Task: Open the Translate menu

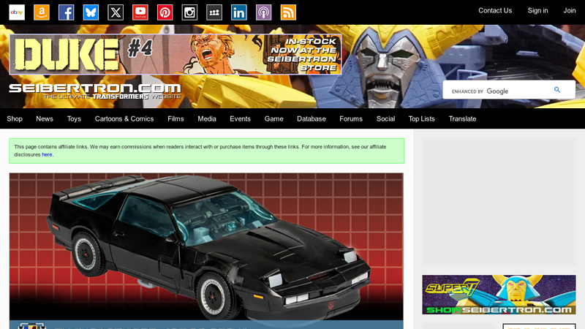Action: click(462, 118)
